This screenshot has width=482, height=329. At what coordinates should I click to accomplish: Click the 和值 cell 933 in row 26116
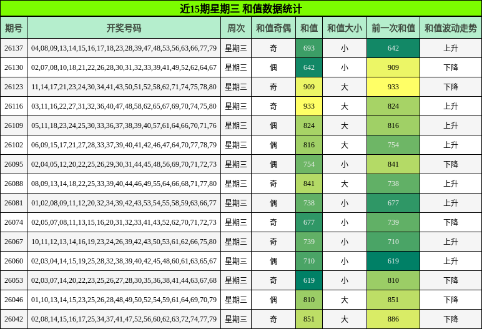point(309,106)
